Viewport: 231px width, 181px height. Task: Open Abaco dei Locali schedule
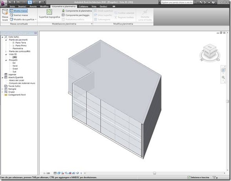pos(16,80)
